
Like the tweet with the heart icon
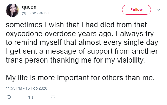pyautogui.click(x=53, y=97)
